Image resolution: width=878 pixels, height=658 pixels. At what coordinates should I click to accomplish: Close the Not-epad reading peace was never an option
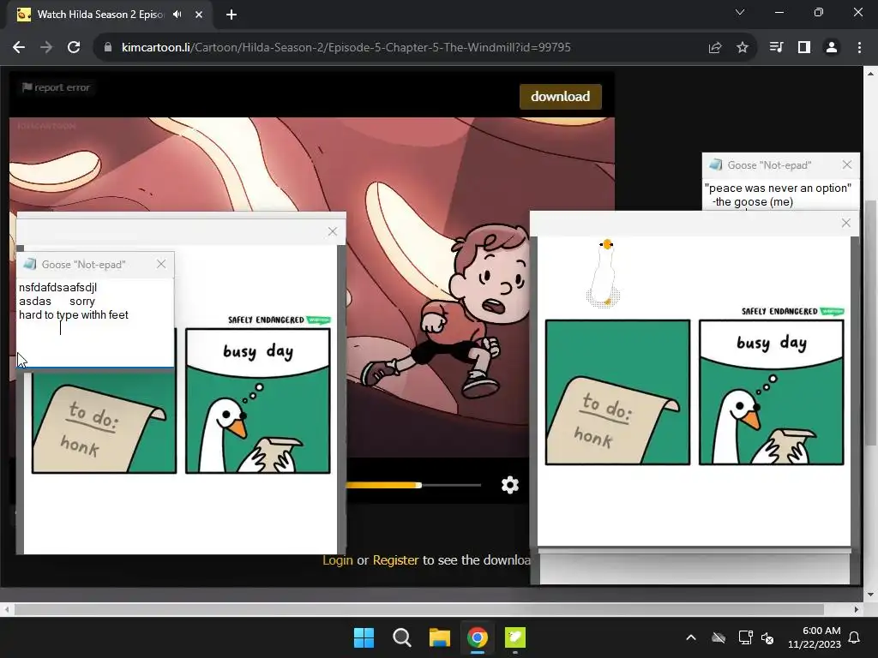click(x=846, y=164)
